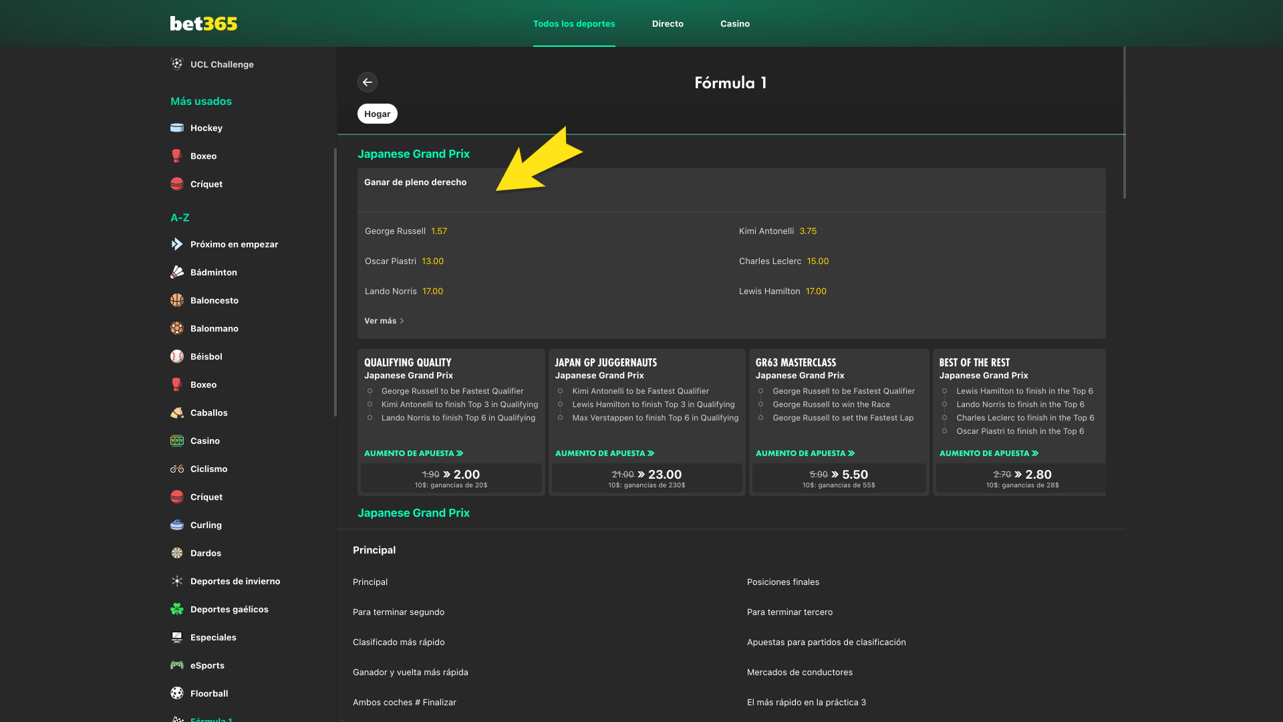Click the first Japanese Grand Prix heading
Screen dimensions: 1283x722
click(x=414, y=154)
